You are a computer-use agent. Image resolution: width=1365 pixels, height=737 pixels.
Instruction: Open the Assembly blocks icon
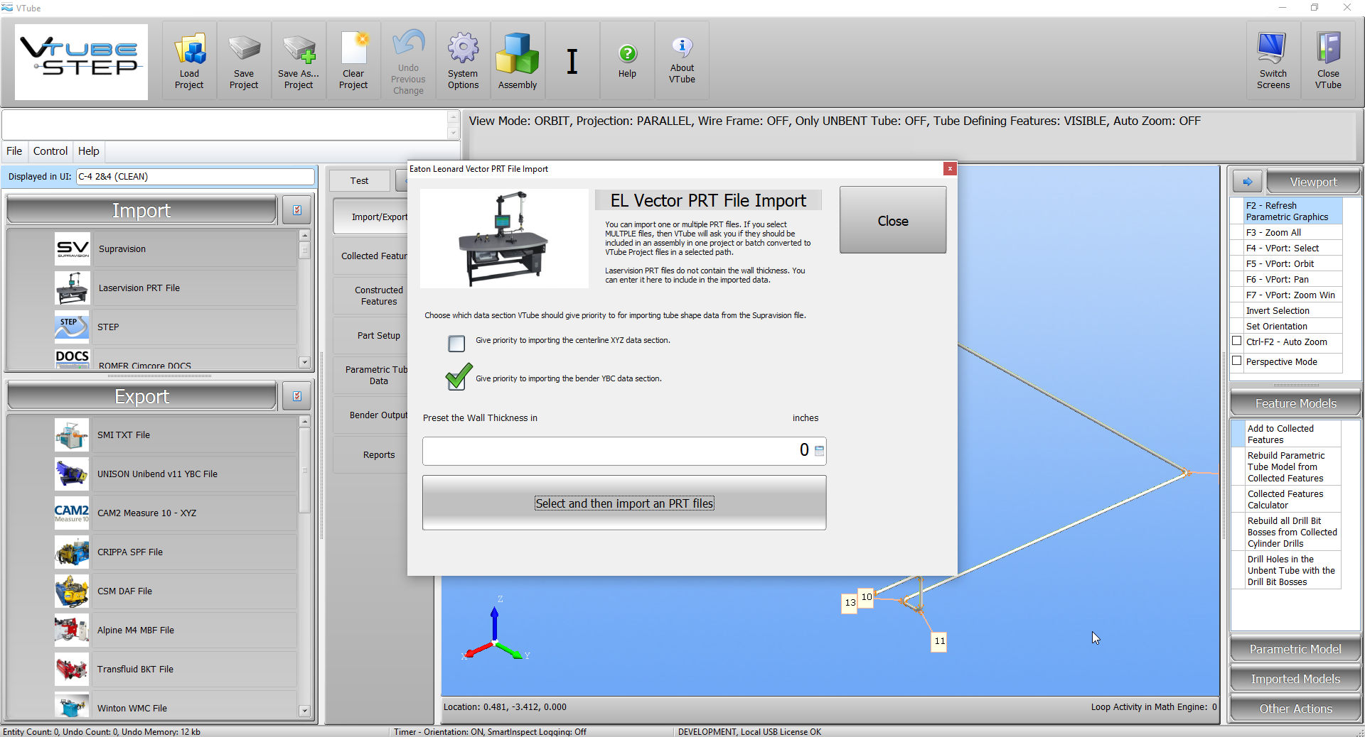517,54
